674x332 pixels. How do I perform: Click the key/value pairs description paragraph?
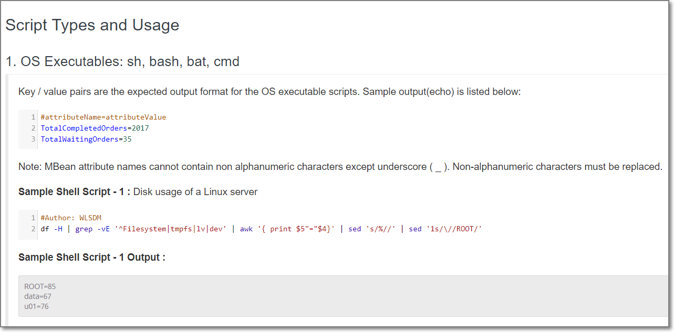pyautogui.click(x=269, y=92)
